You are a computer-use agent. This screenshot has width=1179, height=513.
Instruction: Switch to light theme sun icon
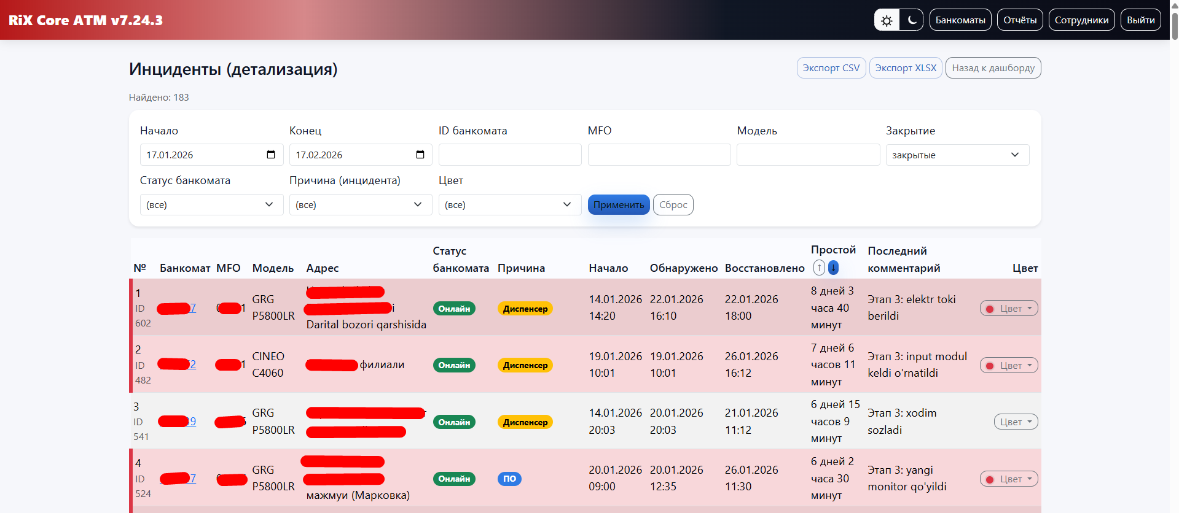tap(887, 20)
